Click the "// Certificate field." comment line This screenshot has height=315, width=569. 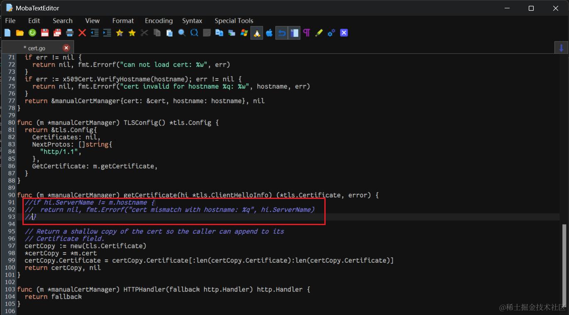tap(64, 239)
